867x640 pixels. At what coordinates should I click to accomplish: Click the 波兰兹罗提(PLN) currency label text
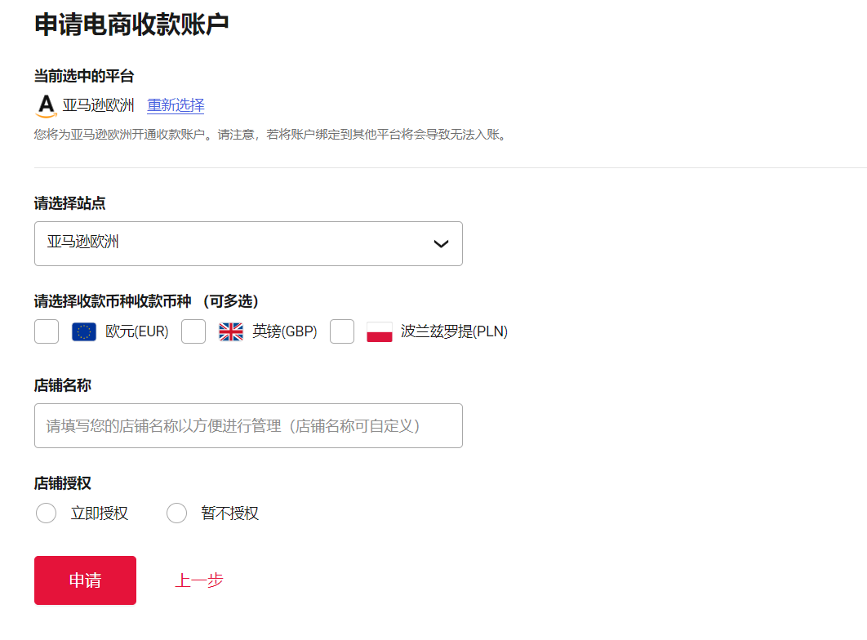[454, 331]
